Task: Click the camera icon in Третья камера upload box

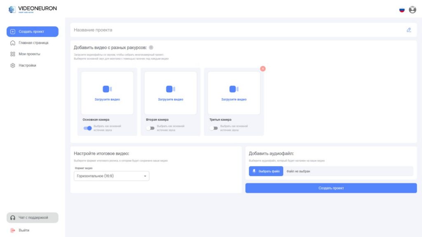Action: (x=234, y=89)
